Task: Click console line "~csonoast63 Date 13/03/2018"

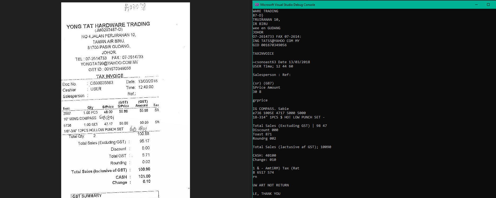Action: pos(281,62)
